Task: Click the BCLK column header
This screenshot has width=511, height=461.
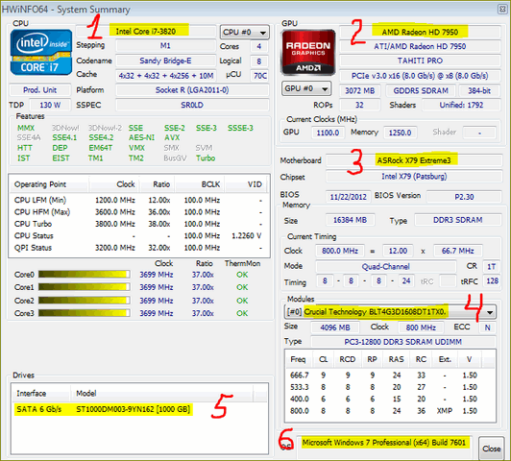Action: [200, 184]
